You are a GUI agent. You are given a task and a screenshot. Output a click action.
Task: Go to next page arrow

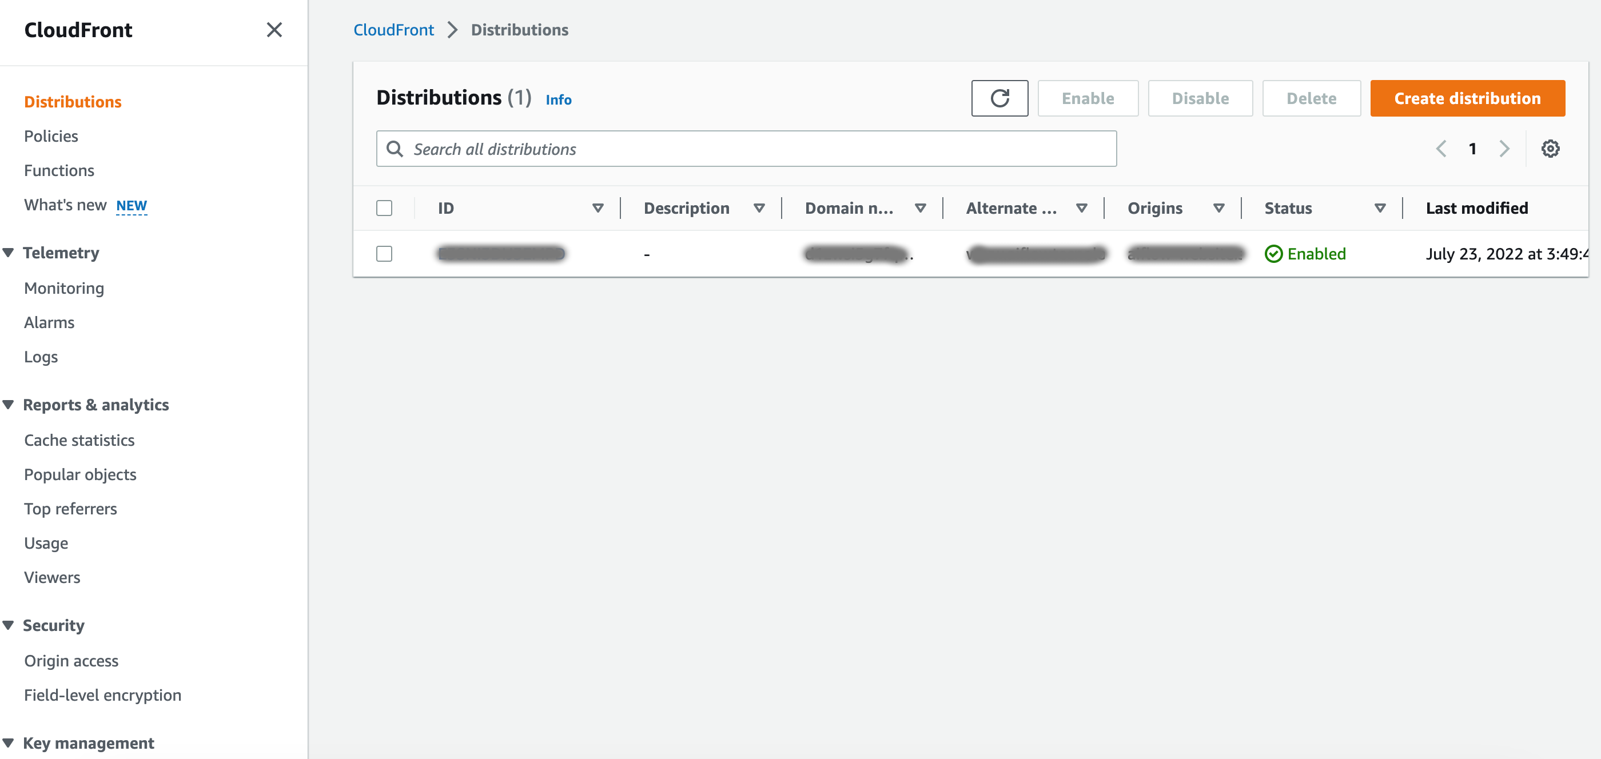pos(1504,149)
